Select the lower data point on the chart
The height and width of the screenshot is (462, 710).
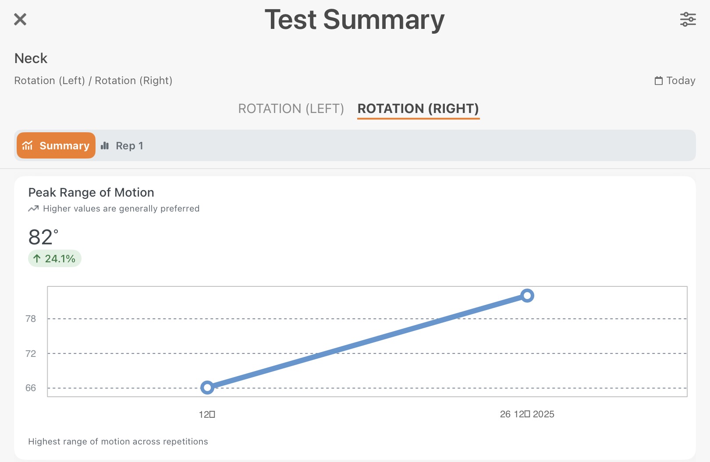[x=207, y=388]
